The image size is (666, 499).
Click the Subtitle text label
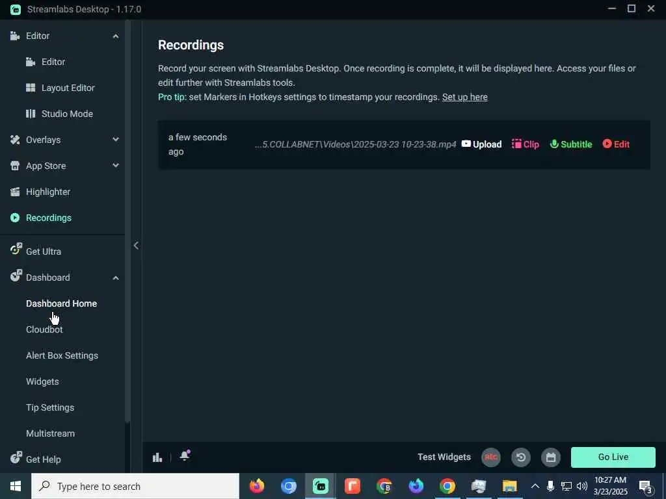[576, 144]
